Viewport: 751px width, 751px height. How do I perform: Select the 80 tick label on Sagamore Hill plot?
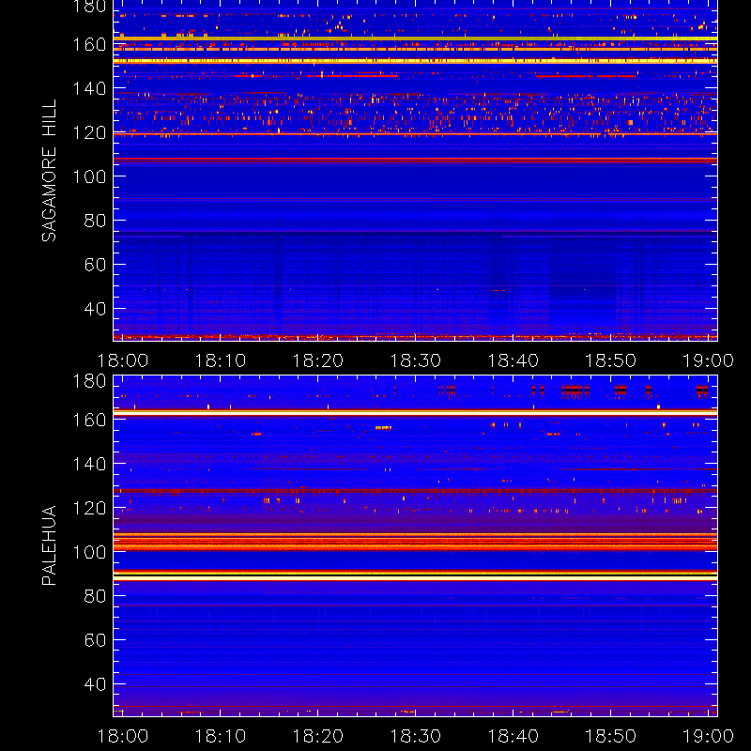click(x=95, y=221)
